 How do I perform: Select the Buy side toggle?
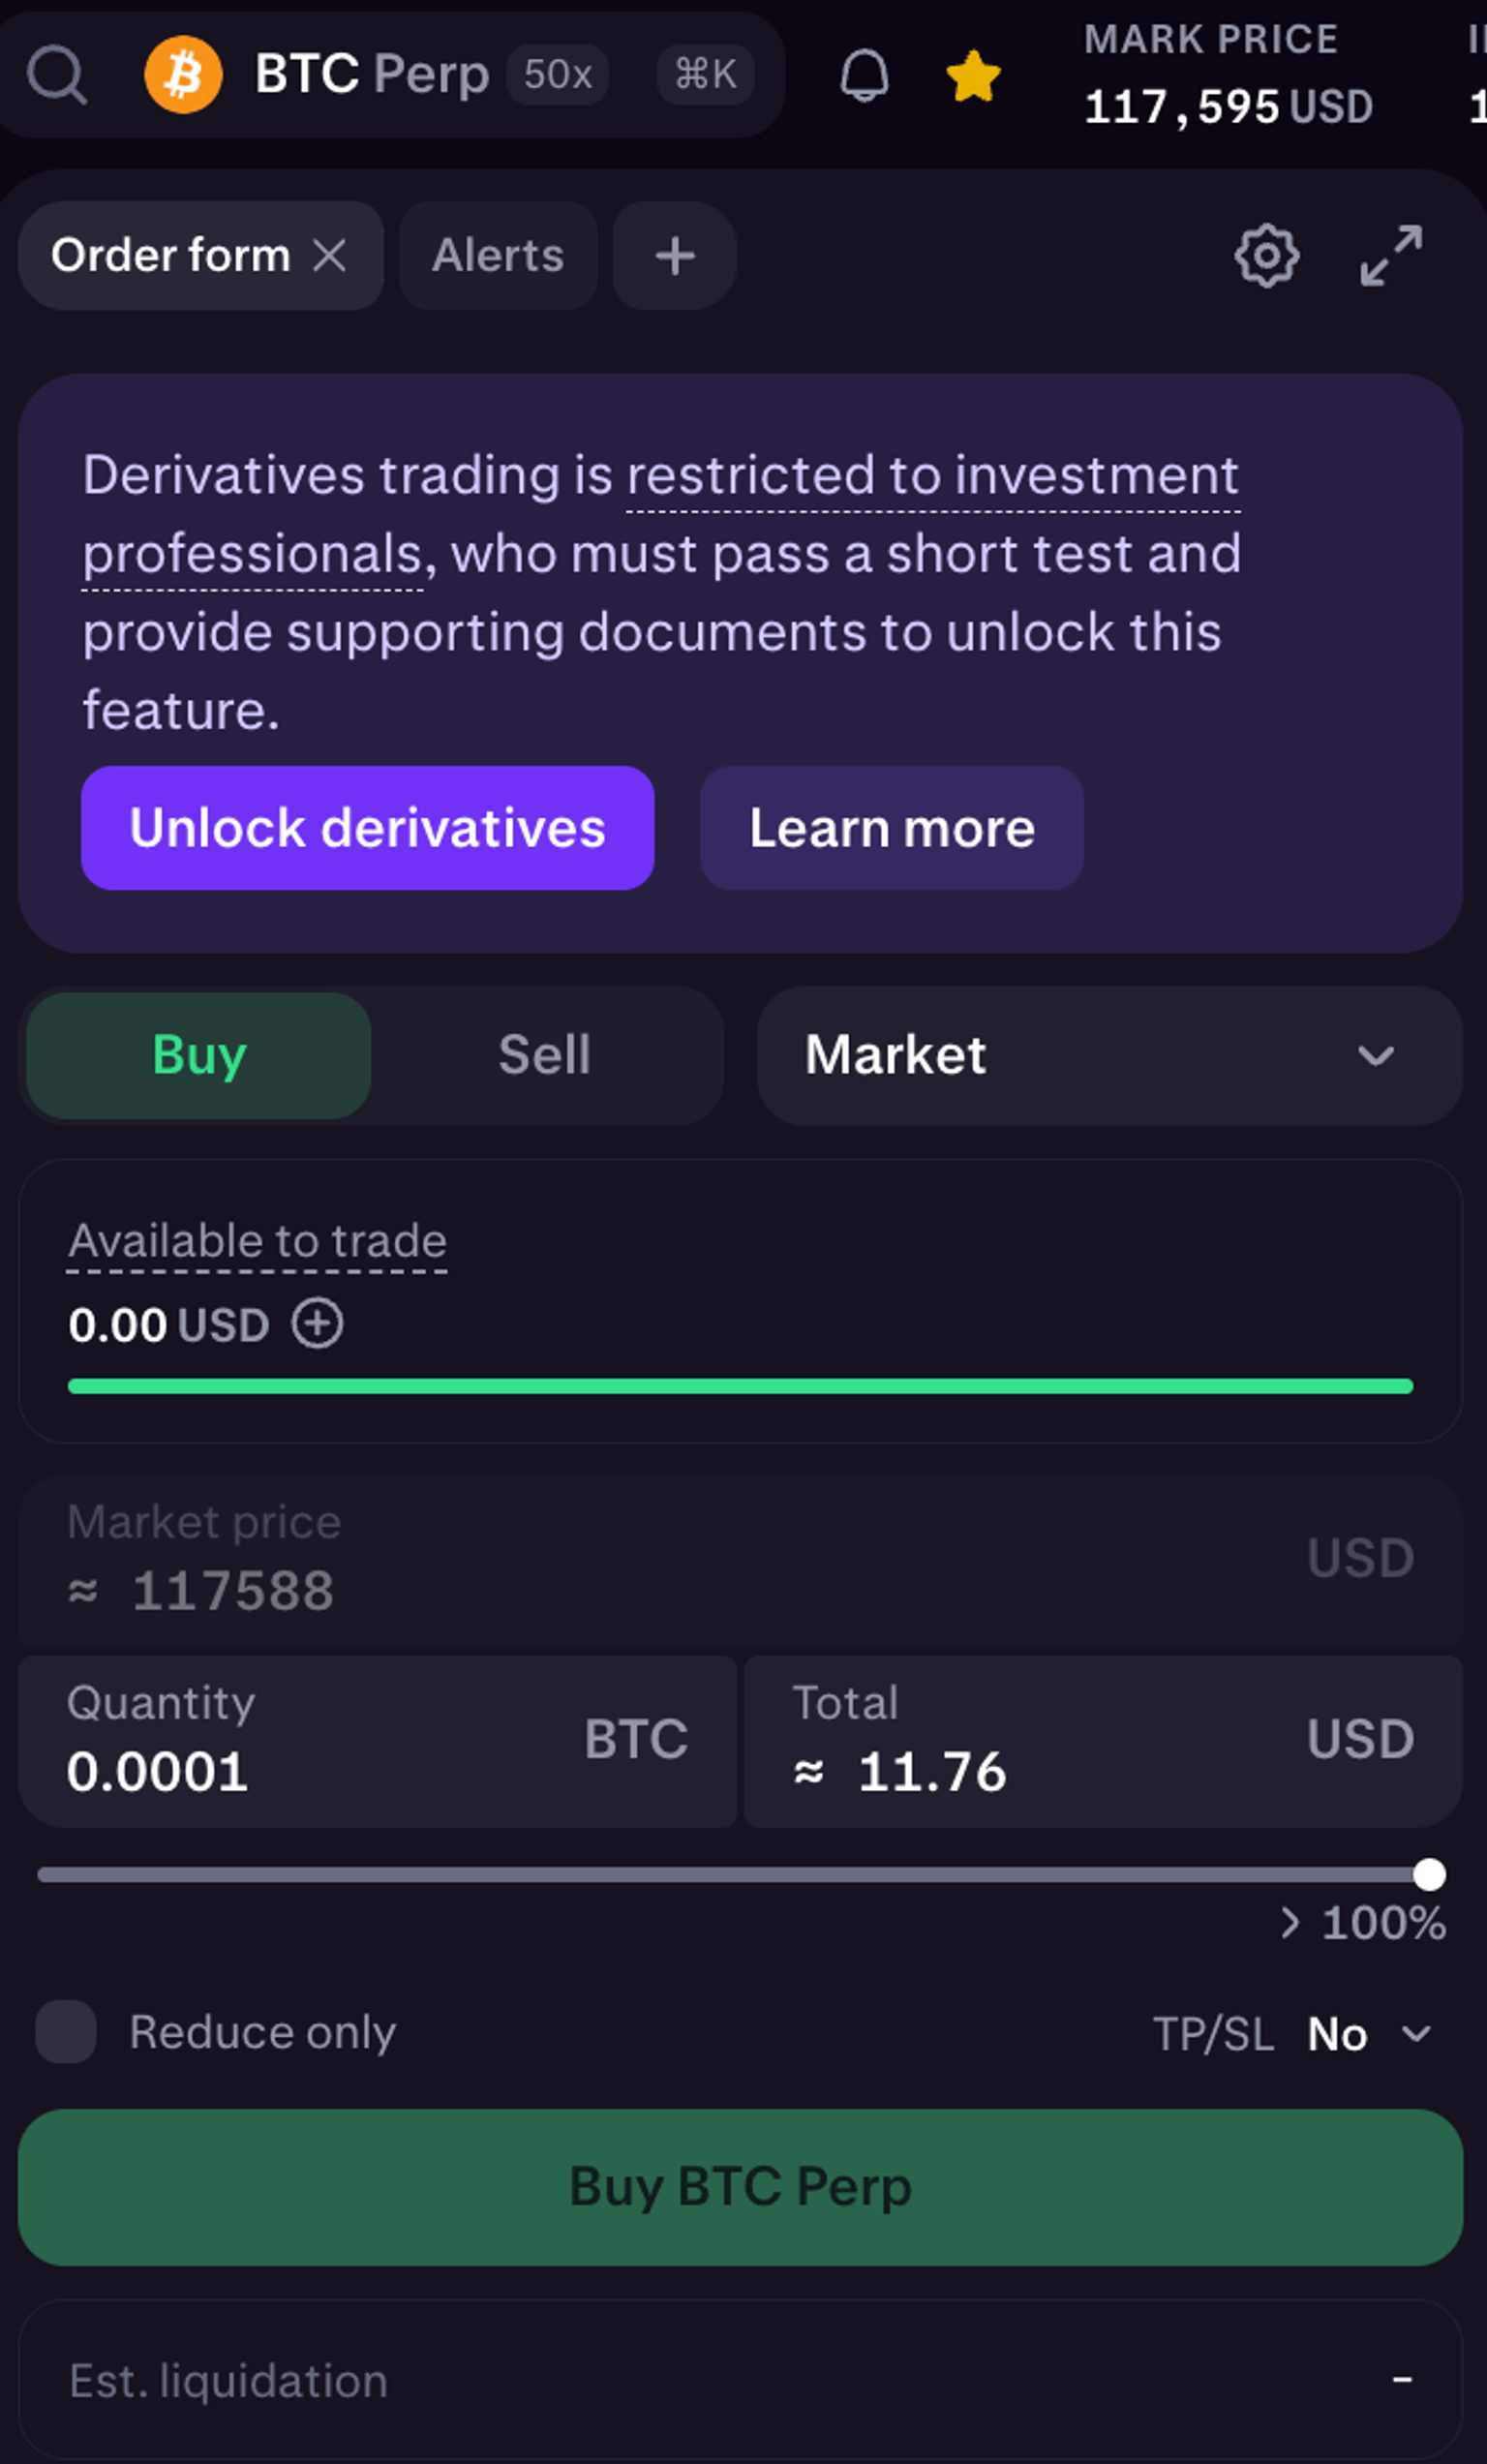(x=199, y=1055)
